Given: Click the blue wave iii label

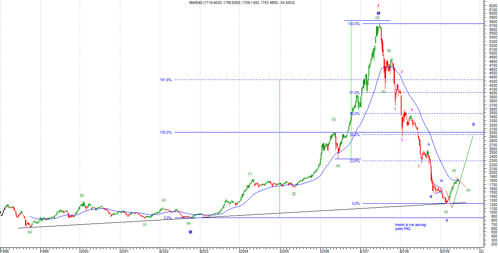Looking at the screenshot, I should click(x=431, y=197).
